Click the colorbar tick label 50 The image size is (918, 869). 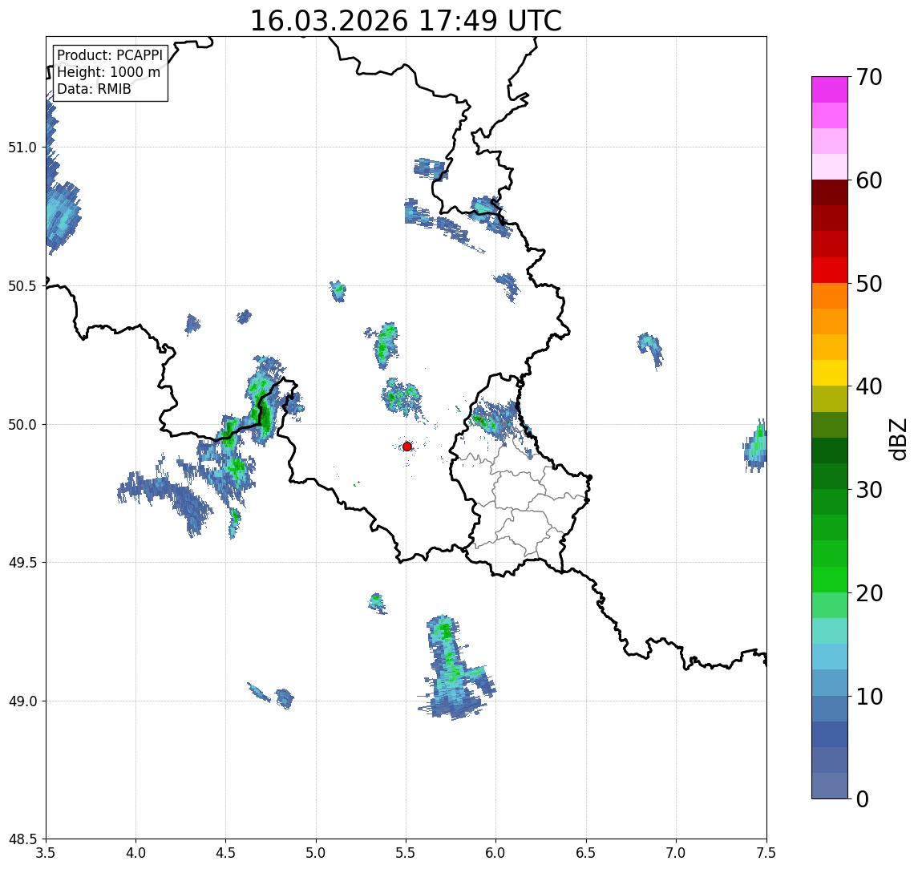(x=869, y=284)
